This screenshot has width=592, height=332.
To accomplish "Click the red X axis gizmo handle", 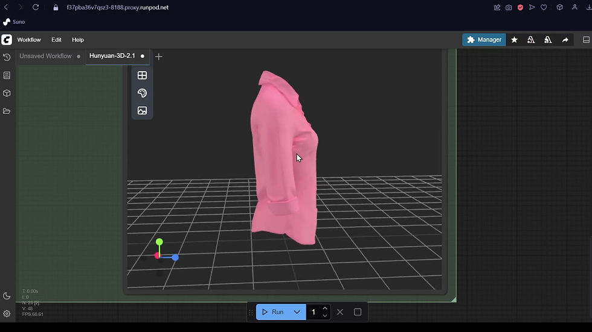I will coord(157,256).
